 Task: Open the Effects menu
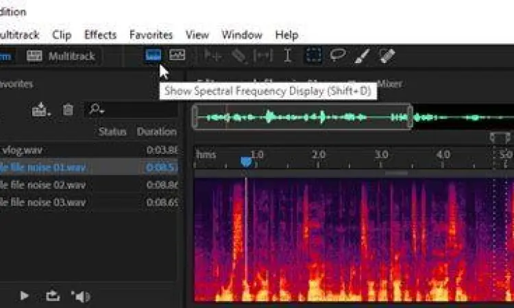(x=100, y=35)
